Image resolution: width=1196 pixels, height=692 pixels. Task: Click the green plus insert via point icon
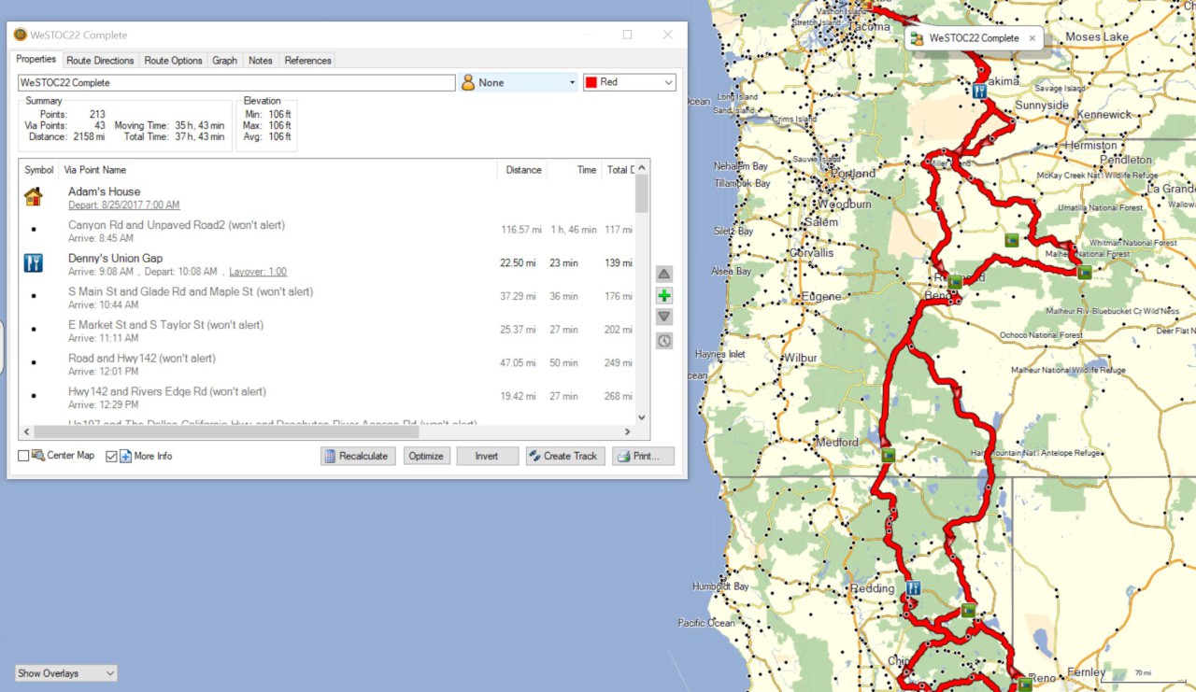point(664,296)
